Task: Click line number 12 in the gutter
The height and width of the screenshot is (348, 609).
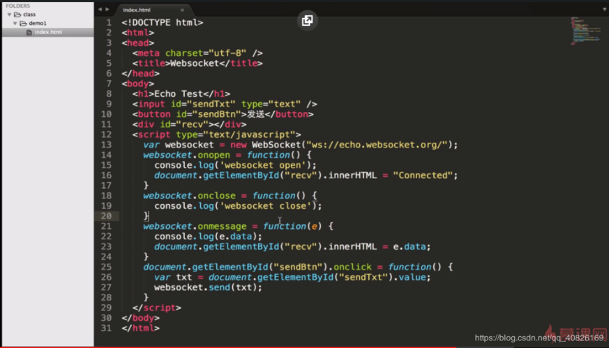Action: tap(107, 134)
